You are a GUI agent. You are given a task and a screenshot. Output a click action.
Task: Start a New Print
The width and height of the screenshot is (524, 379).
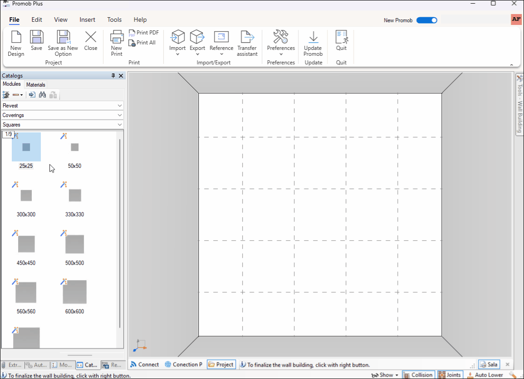pyautogui.click(x=117, y=43)
